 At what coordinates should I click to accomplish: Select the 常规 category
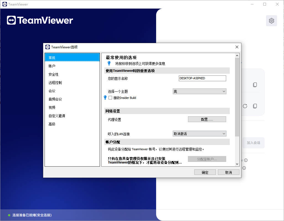(72, 58)
